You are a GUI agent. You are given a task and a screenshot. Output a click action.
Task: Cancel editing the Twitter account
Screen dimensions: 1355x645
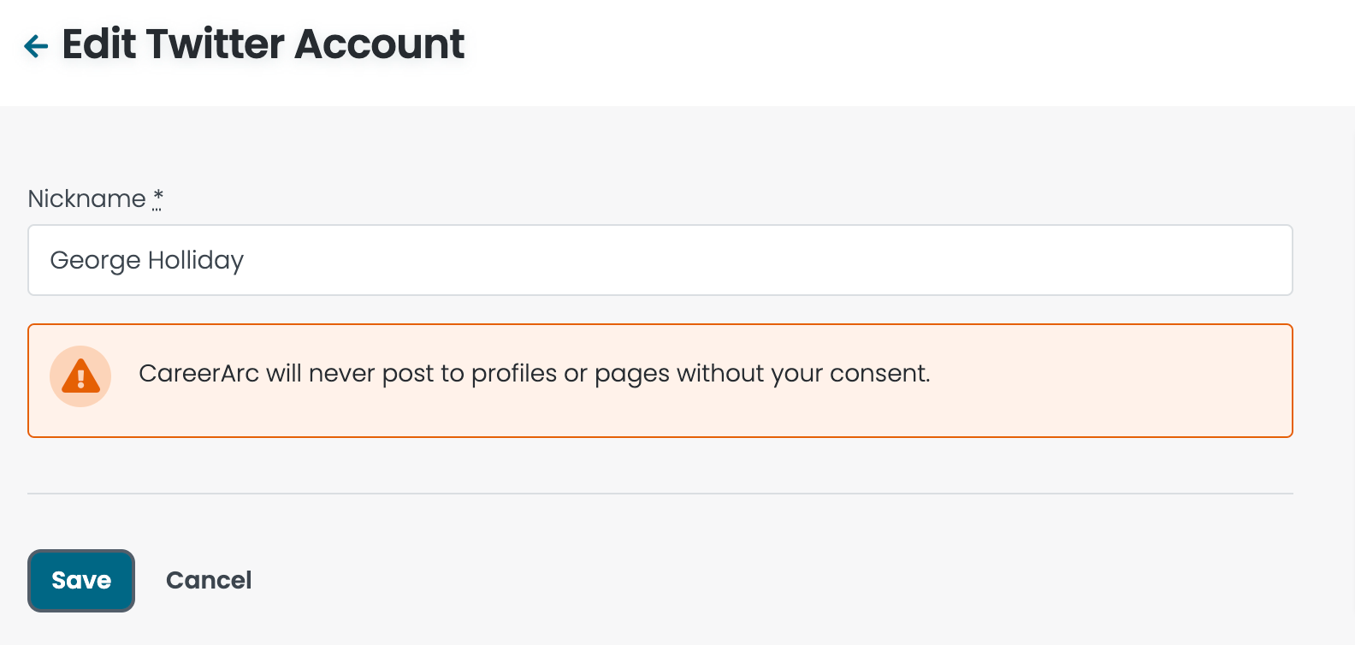tap(209, 581)
